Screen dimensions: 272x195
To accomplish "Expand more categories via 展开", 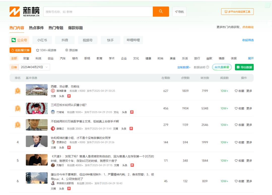I will [251, 58].
